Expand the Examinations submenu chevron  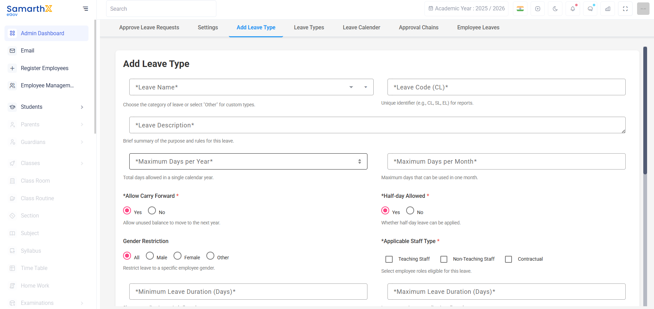coord(82,303)
